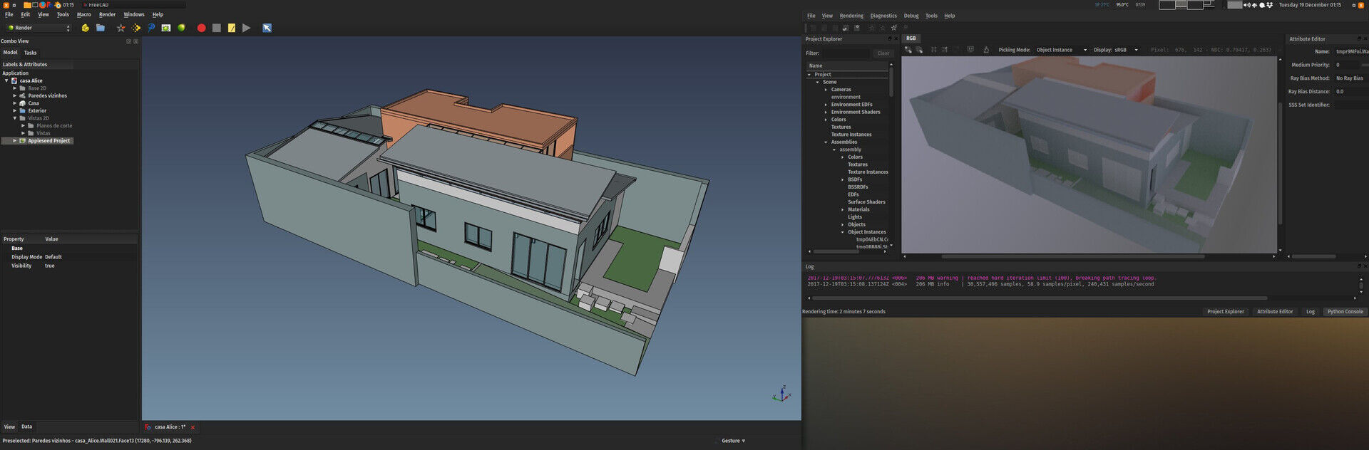The width and height of the screenshot is (1369, 450).
Task: Click the Filter text input field
Action: [x=846, y=53]
